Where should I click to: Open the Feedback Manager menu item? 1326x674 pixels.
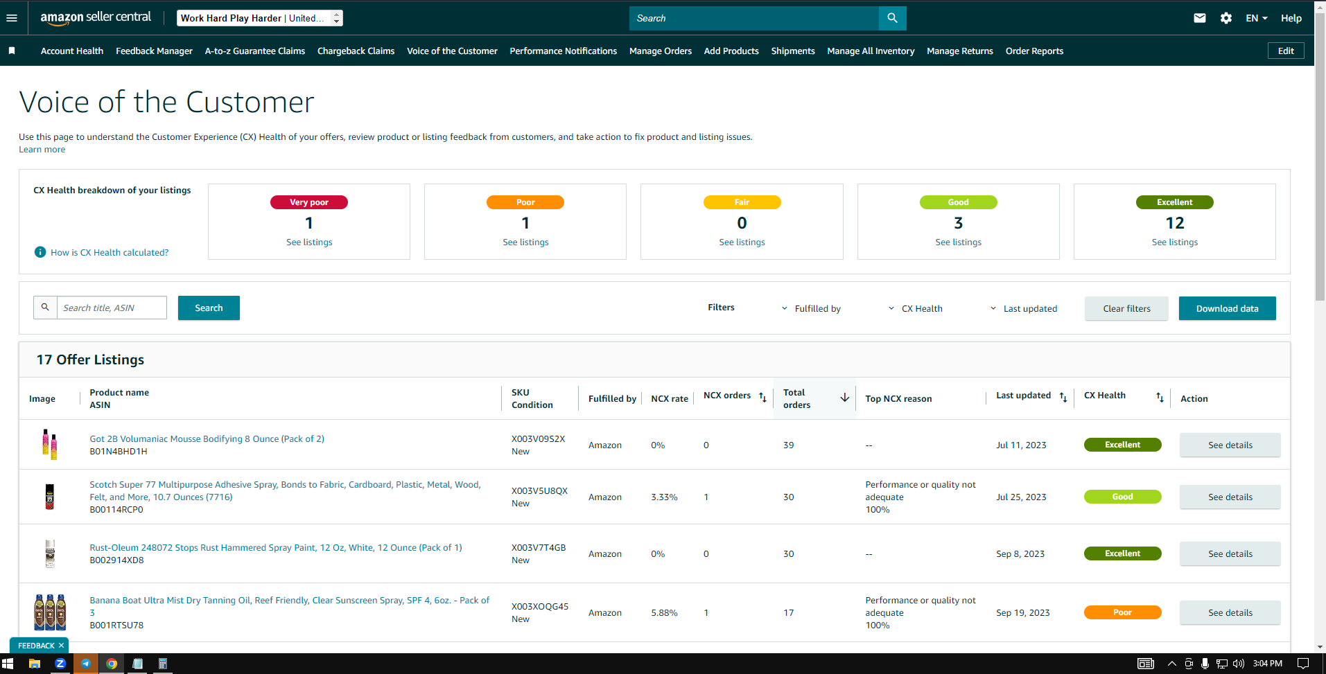pyautogui.click(x=154, y=51)
